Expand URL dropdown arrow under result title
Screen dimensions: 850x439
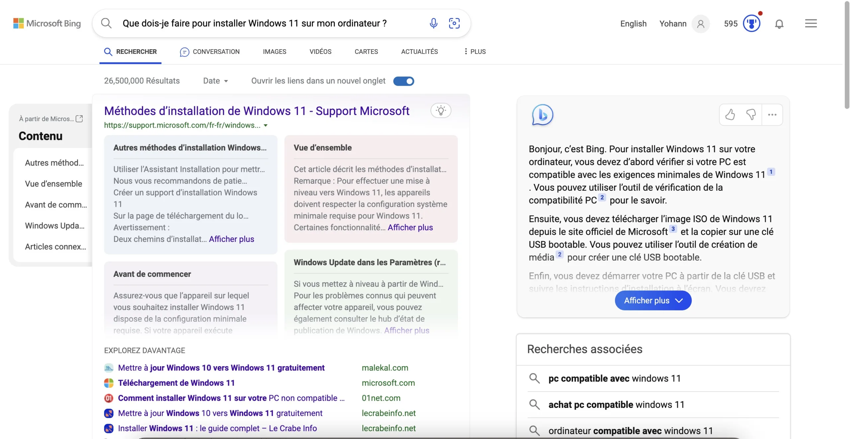[265, 126]
